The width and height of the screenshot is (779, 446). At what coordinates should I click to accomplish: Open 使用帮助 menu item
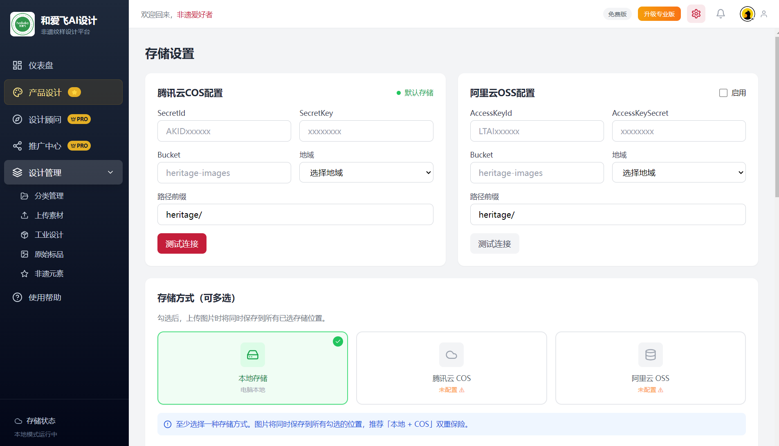(63, 297)
